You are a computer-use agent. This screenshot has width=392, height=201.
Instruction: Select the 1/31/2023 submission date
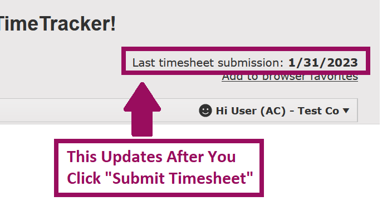[323, 63]
